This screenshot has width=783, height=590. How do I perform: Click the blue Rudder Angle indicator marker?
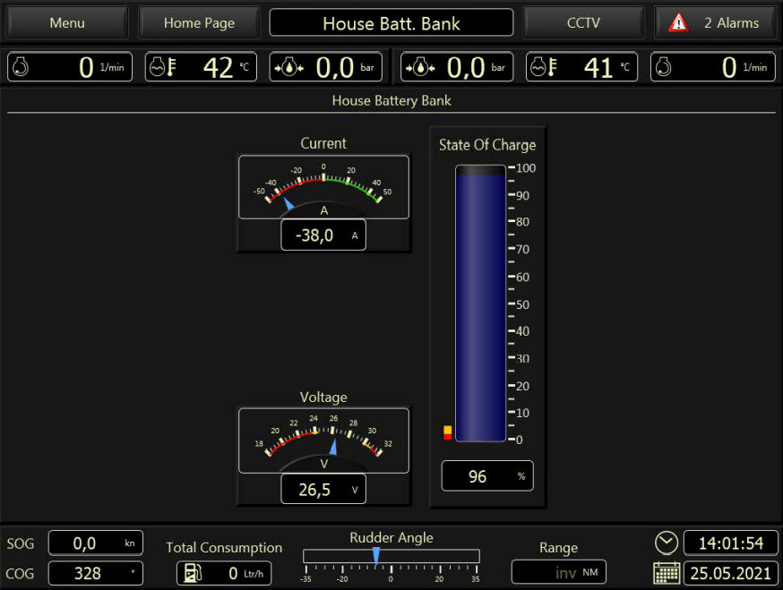pyautogui.click(x=376, y=556)
